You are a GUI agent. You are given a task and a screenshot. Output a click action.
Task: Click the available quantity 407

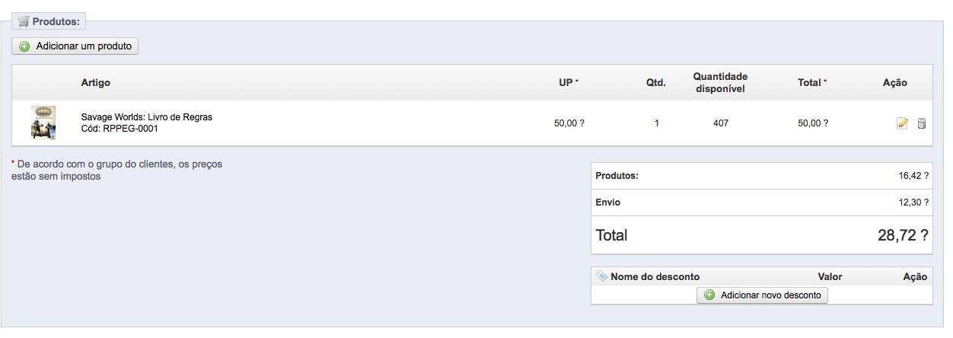[x=721, y=123]
